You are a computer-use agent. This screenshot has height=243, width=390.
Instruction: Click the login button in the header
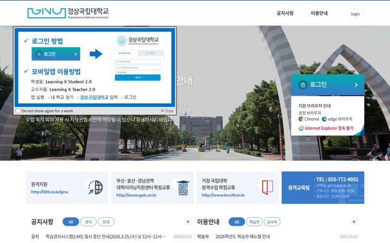coord(355,13)
